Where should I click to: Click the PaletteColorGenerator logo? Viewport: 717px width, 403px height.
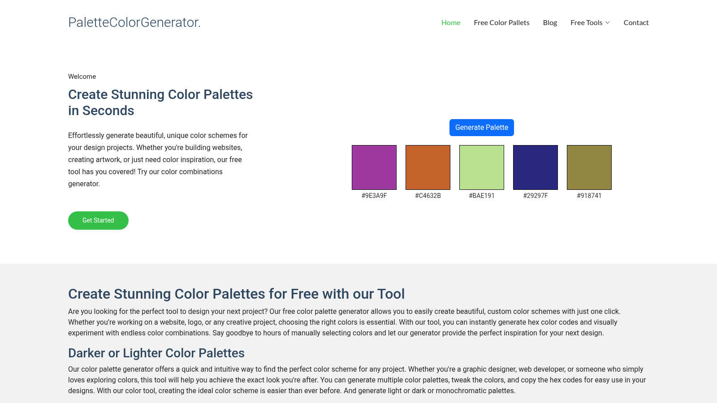[x=134, y=22]
